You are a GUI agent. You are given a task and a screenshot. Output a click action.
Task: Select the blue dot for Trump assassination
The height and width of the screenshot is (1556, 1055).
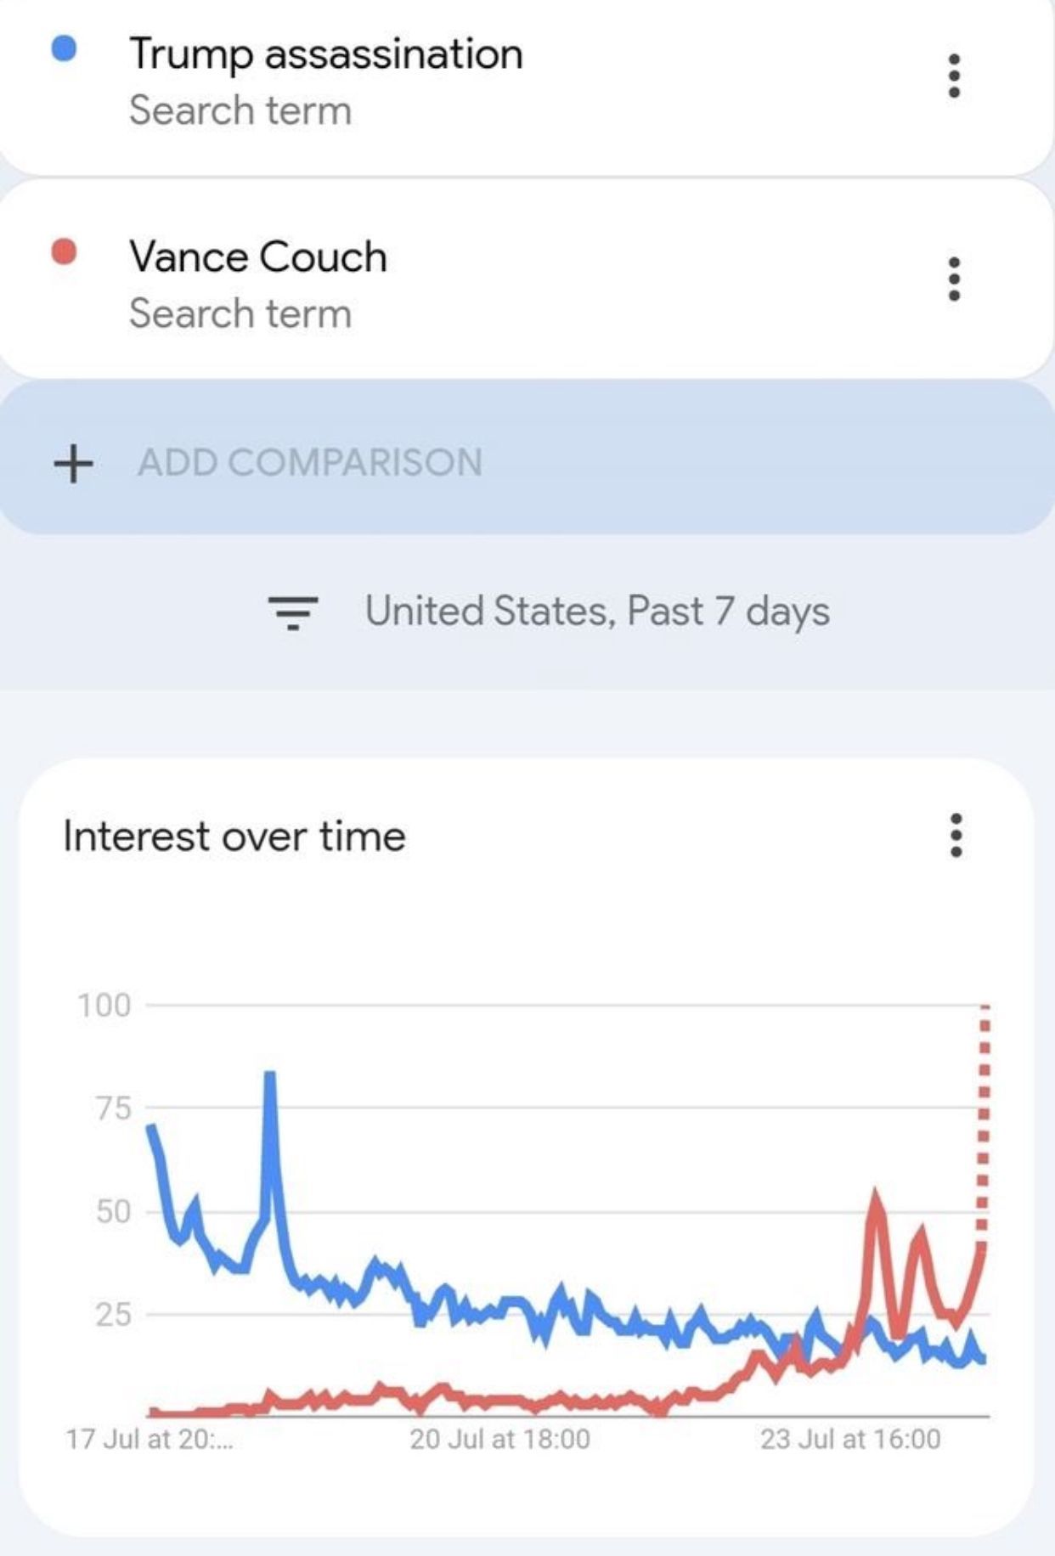click(x=64, y=48)
